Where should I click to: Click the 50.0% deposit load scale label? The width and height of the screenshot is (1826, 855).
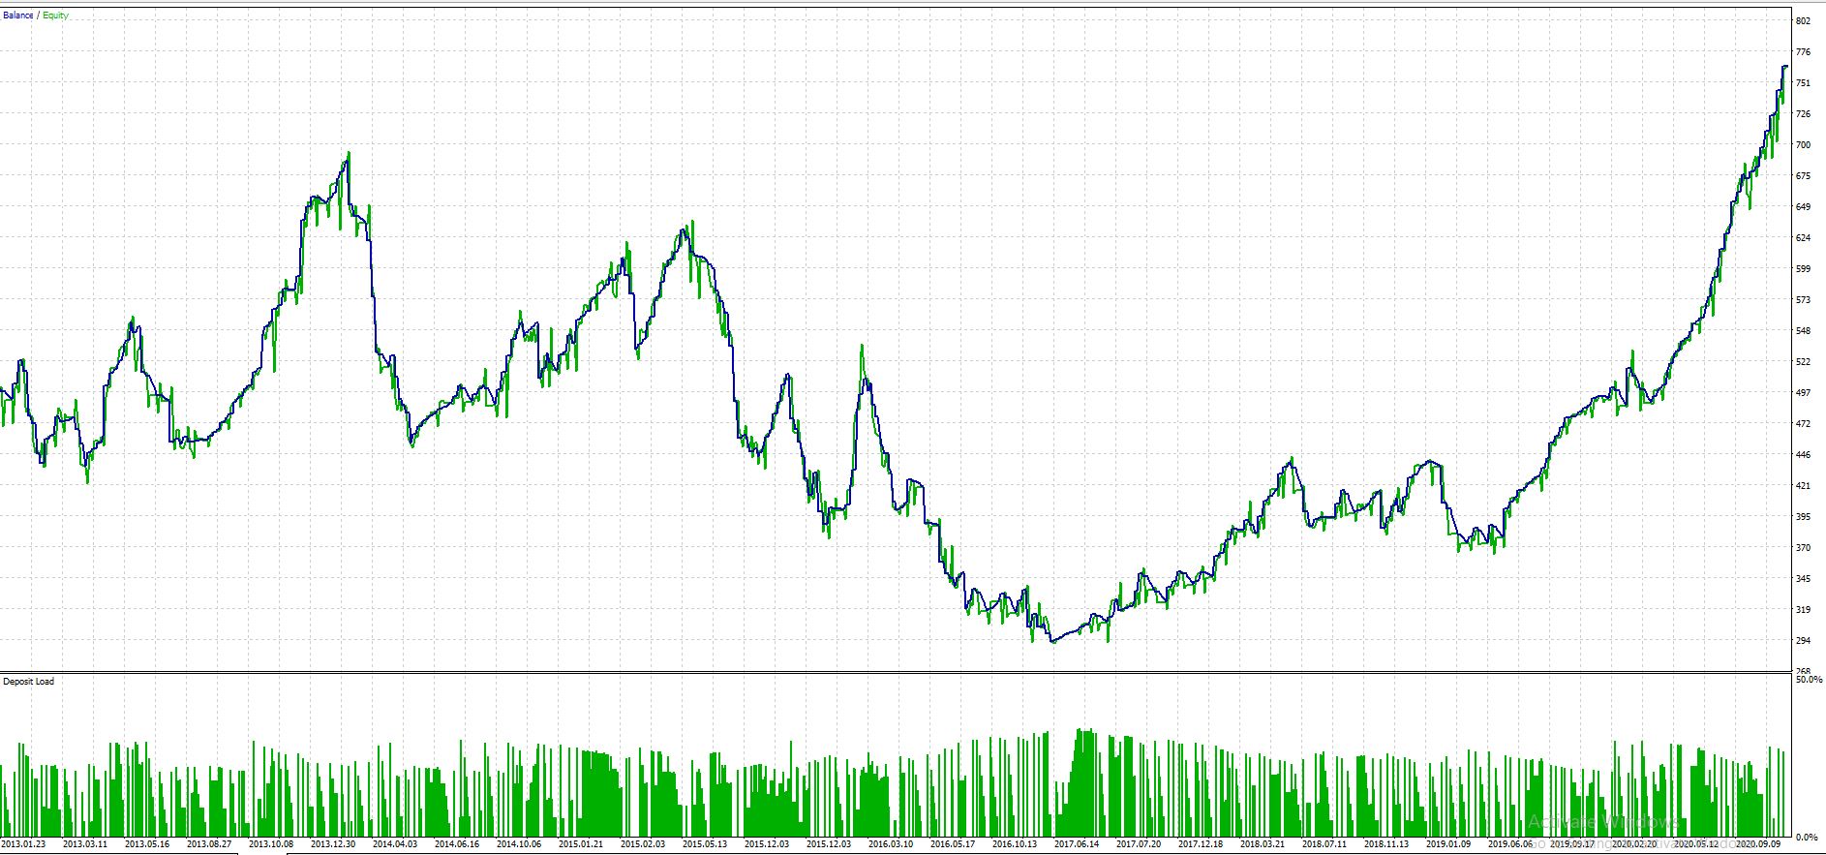click(x=1808, y=680)
